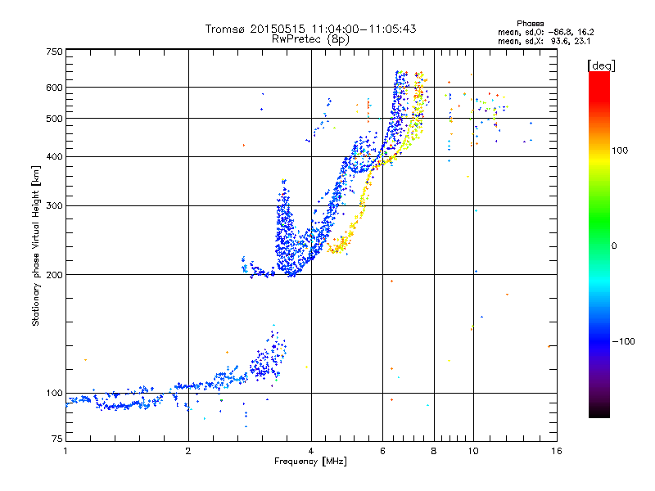The width and height of the screenshot is (655, 491).
Task: Click the y-axis '200' tick label
Action: pyautogui.click(x=55, y=275)
